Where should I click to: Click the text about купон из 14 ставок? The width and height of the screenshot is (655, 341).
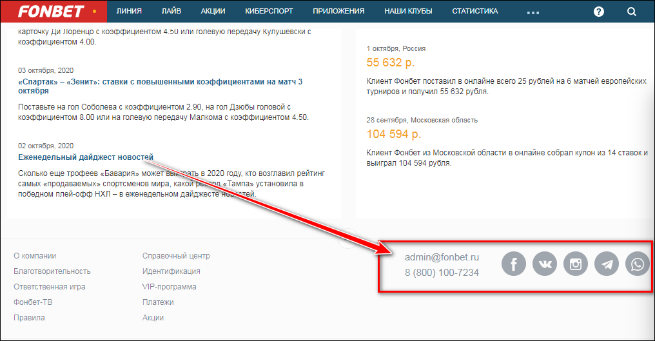[x=507, y=157]
